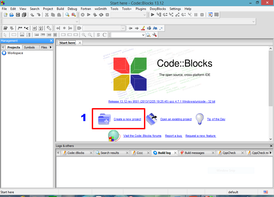Screen dimensions: 274x197
Task: Click the Cut scissors icon
Action: 47,15
